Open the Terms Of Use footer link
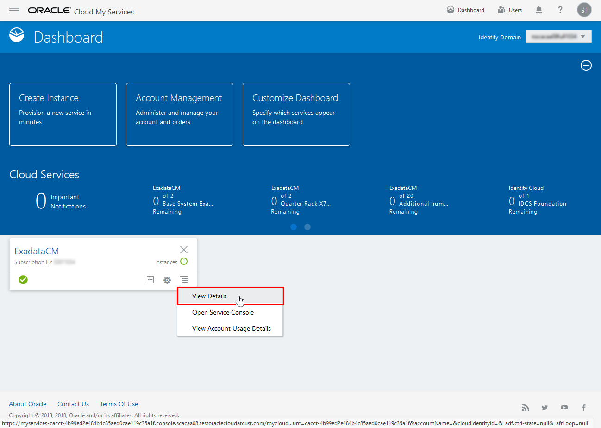 click(x=119, y=404)
